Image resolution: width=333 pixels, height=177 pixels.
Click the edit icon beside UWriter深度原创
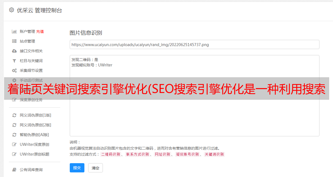(x=14, y=144)
